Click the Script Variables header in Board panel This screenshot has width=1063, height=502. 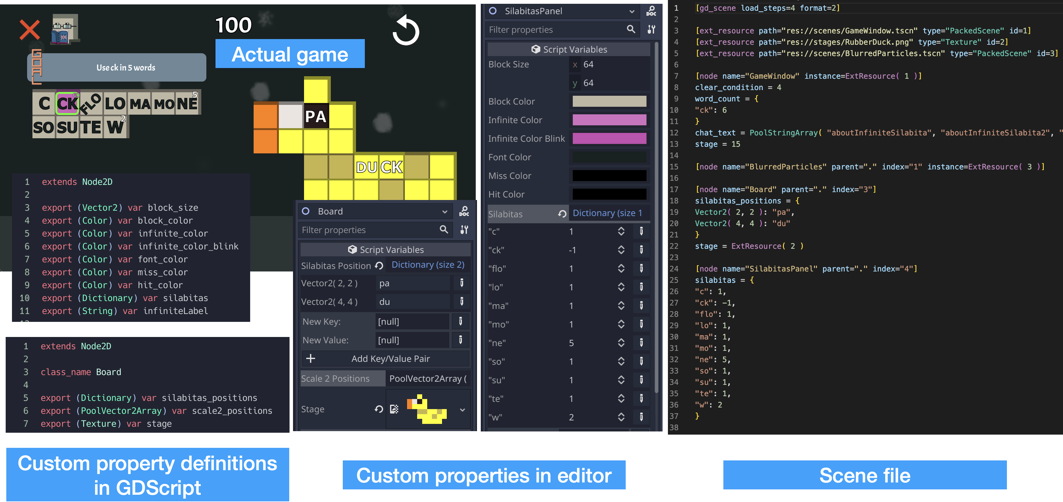385,249
